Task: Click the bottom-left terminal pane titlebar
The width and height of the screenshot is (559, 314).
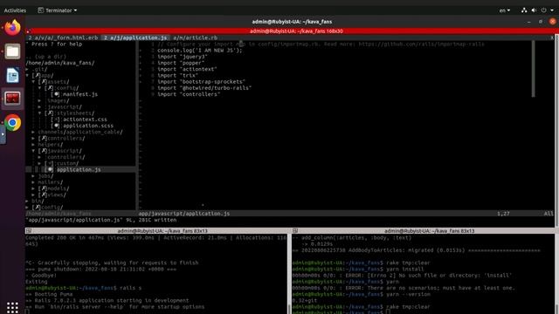Action: [x=162, y=230]
